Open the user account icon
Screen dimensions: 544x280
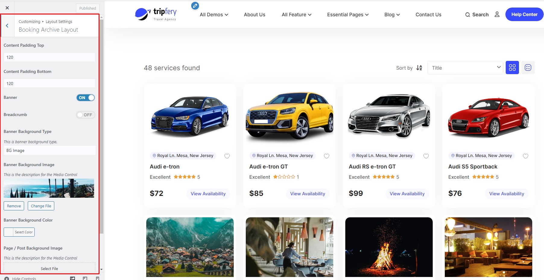click(497, 14)
